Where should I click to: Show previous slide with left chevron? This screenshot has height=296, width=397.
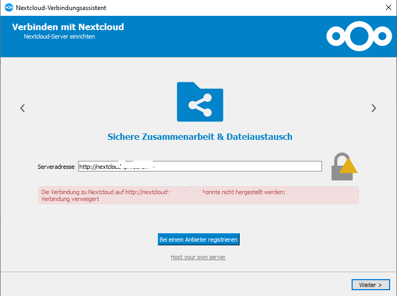click(23, 108)
